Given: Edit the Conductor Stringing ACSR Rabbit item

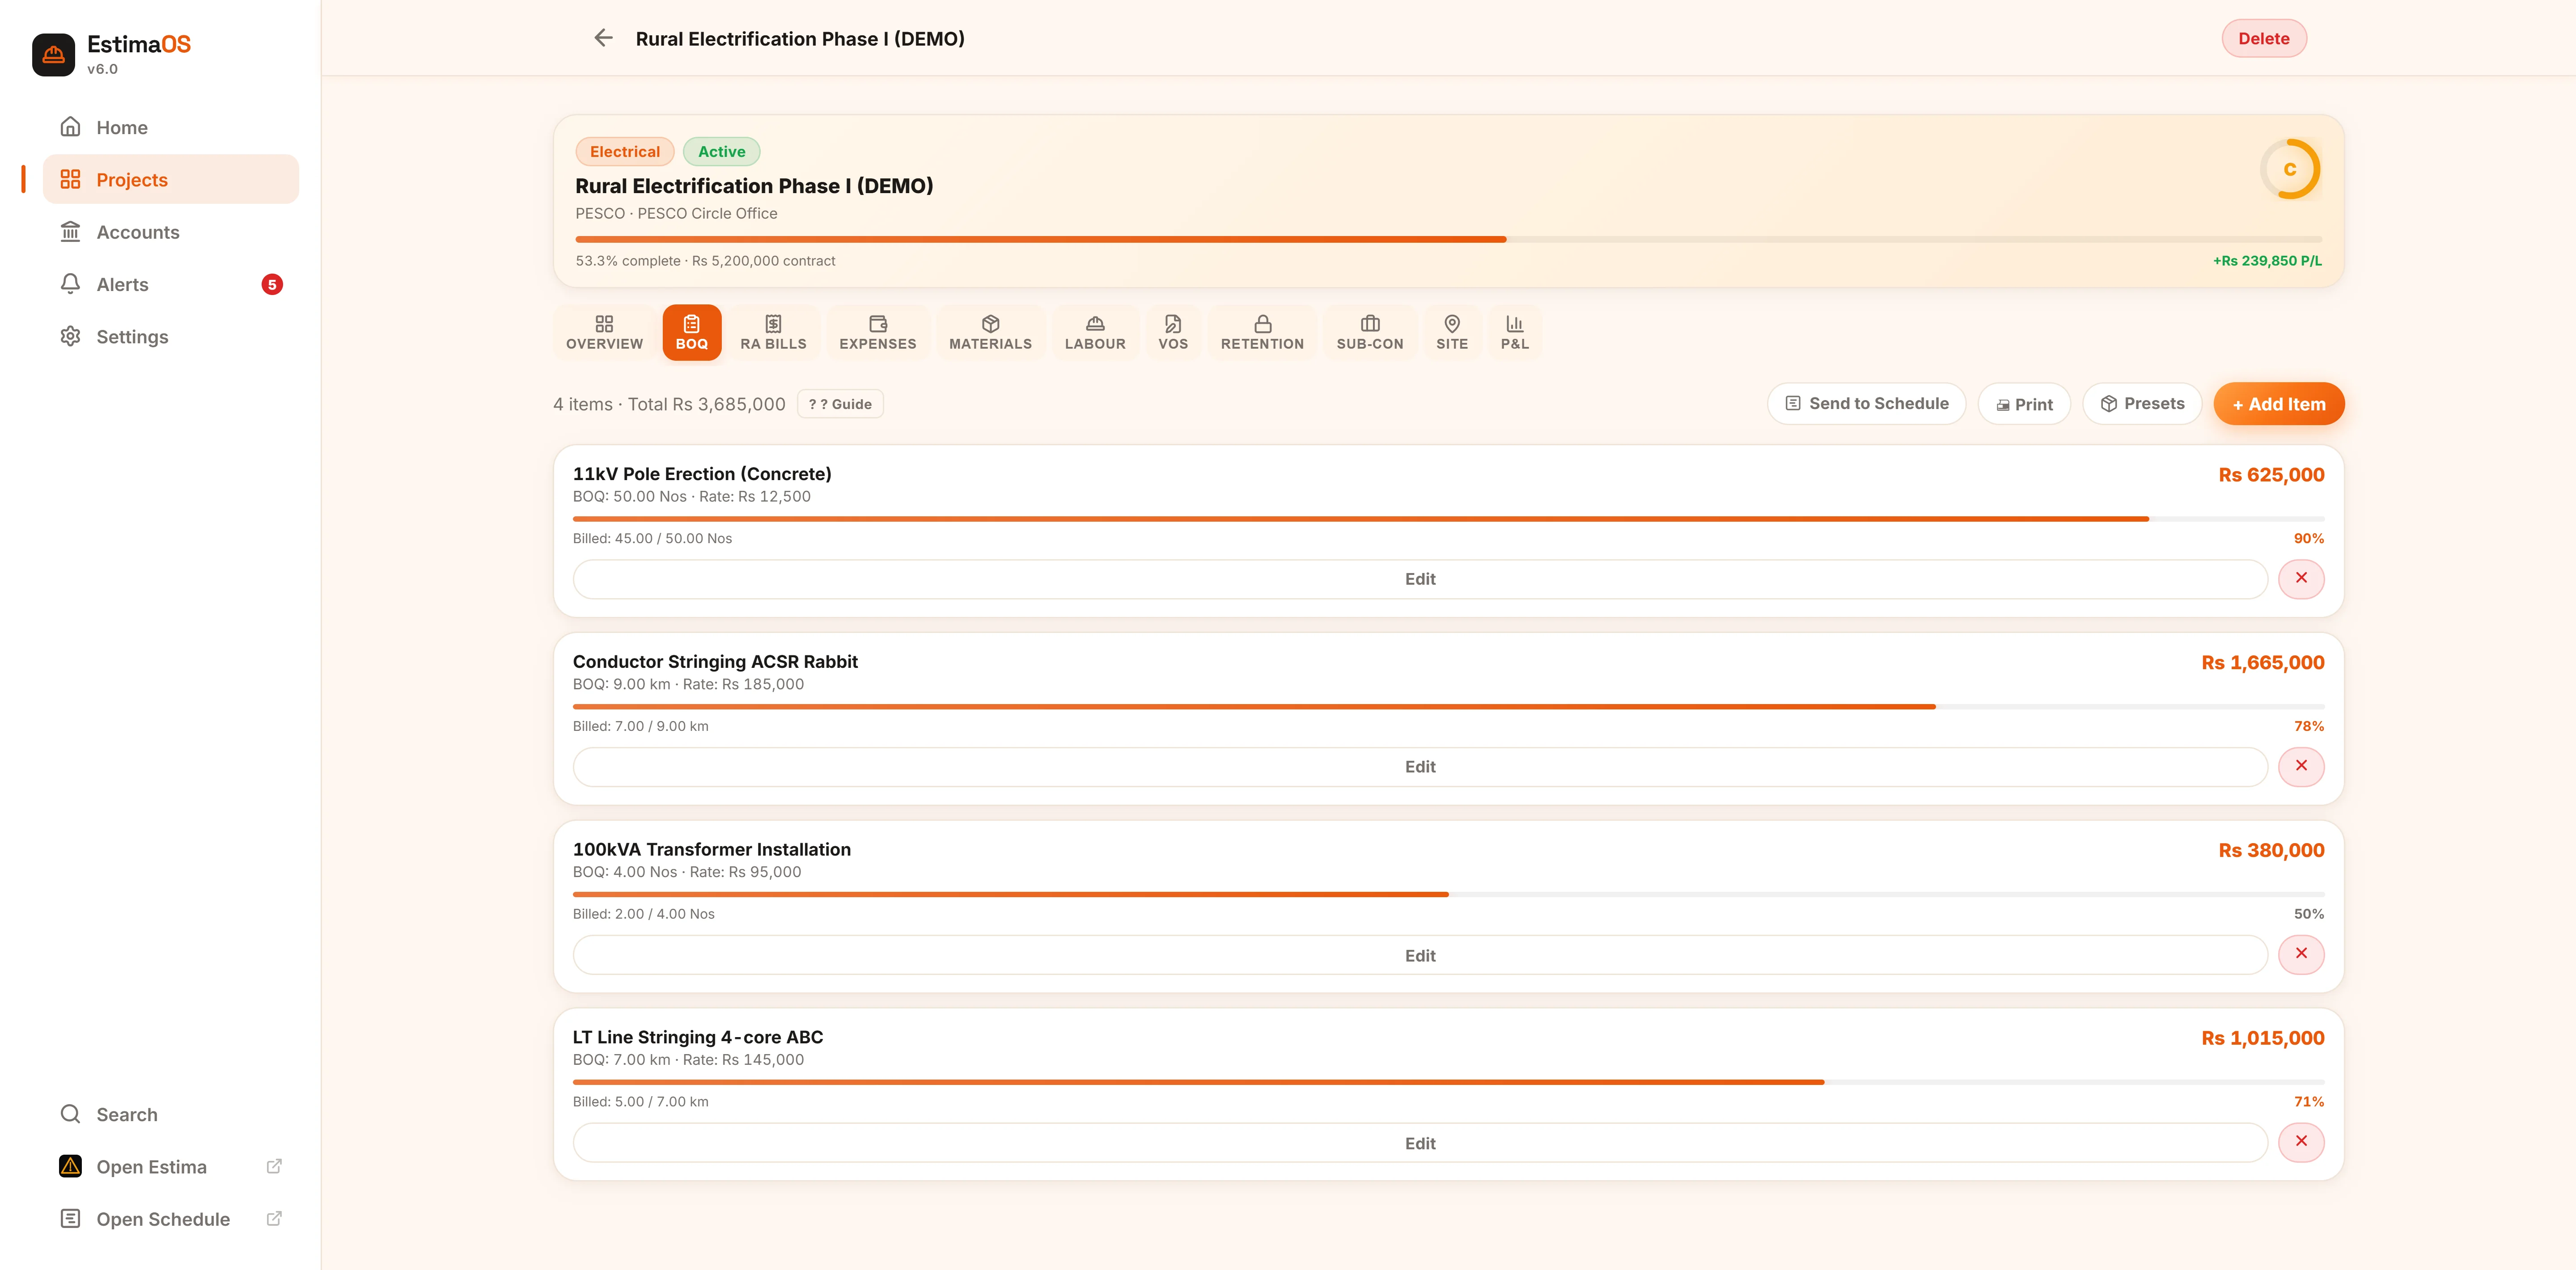Looking at the screenshot, I should coord(1419,768).
